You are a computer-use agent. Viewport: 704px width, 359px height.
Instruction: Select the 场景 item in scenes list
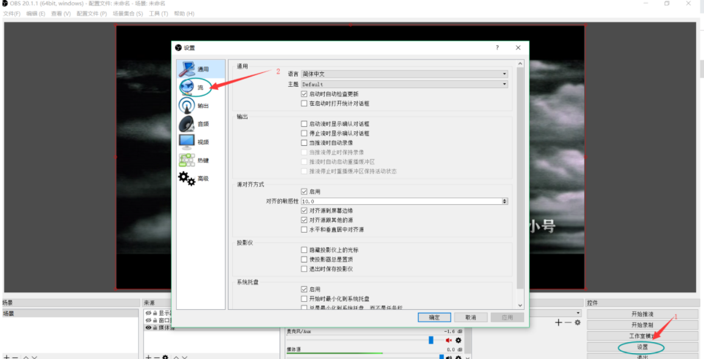[69, 313]
